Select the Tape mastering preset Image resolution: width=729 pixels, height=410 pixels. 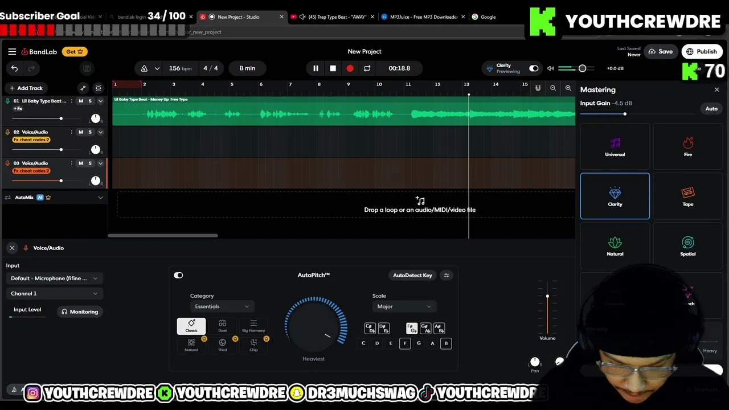[x=687, y=196]
